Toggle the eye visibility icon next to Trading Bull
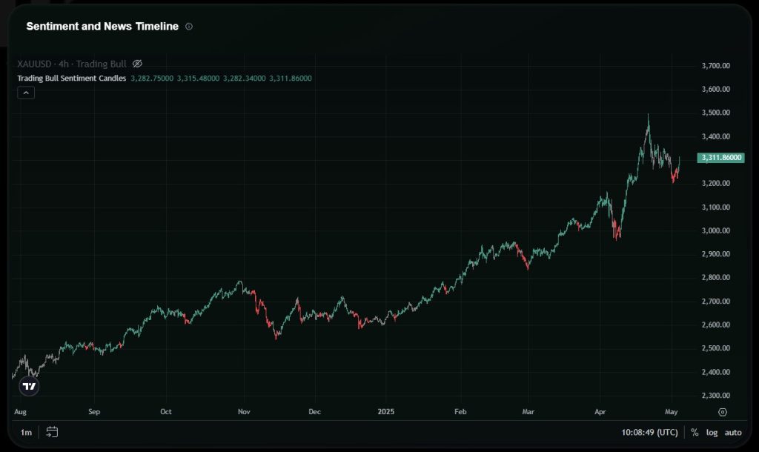 point(137,64)
